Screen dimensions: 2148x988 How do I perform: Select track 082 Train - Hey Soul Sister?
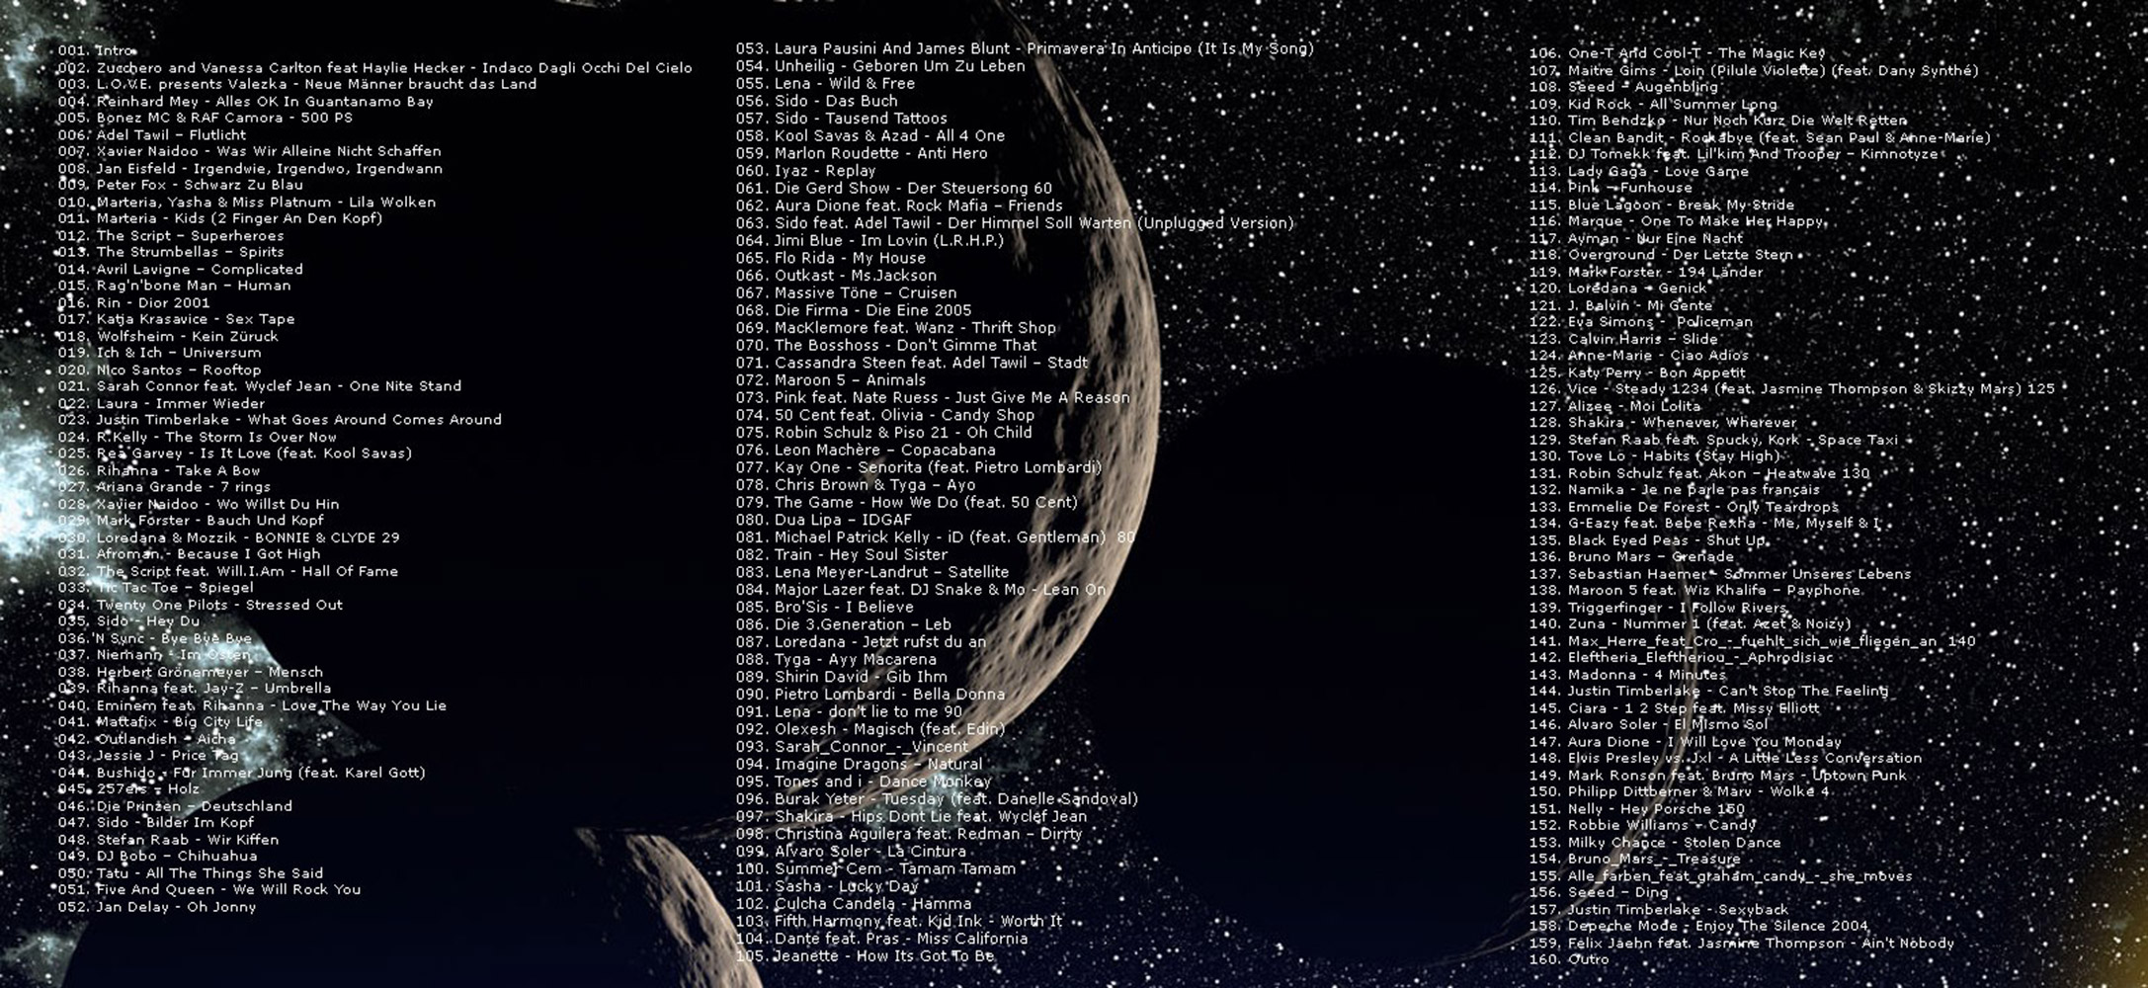coord(843,554)
